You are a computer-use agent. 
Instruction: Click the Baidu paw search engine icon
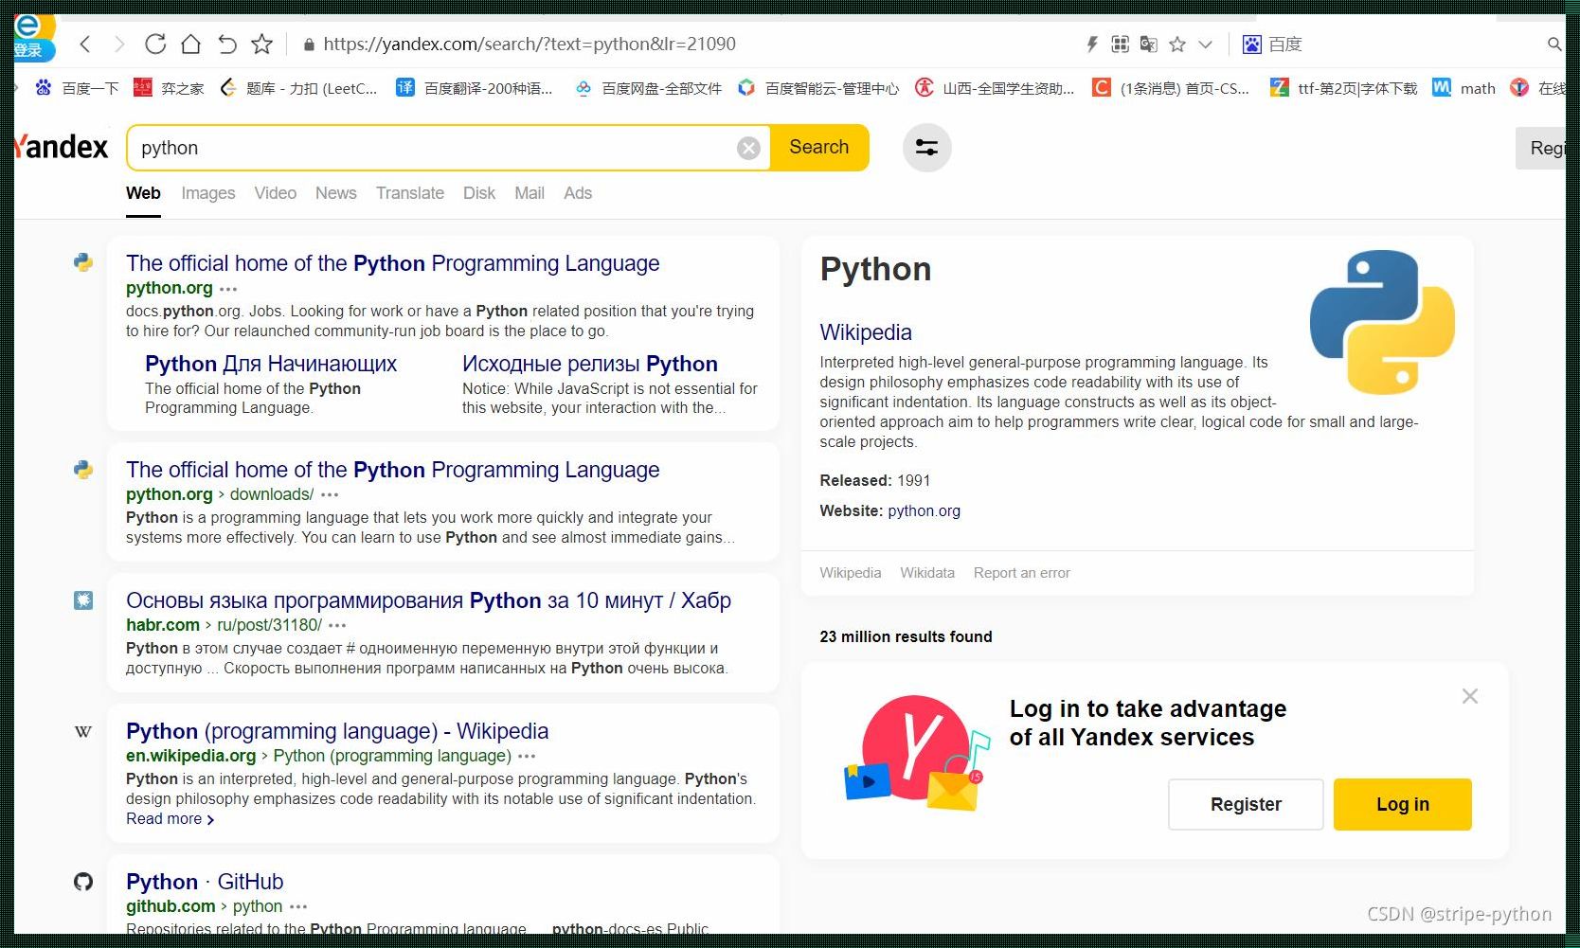(1252, 44)
